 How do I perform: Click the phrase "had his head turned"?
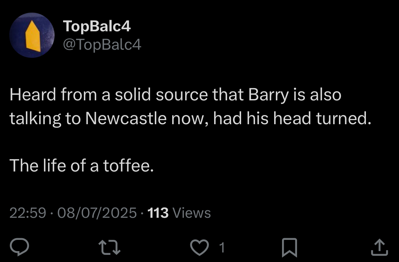pos(292,118)
